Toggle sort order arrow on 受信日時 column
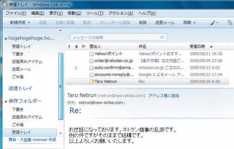Image resolution: width=234 pixels, height=149 pixels. (211, 47)
